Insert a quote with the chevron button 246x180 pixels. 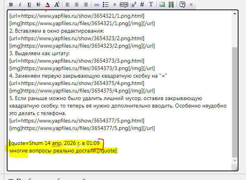click(114, 5)
